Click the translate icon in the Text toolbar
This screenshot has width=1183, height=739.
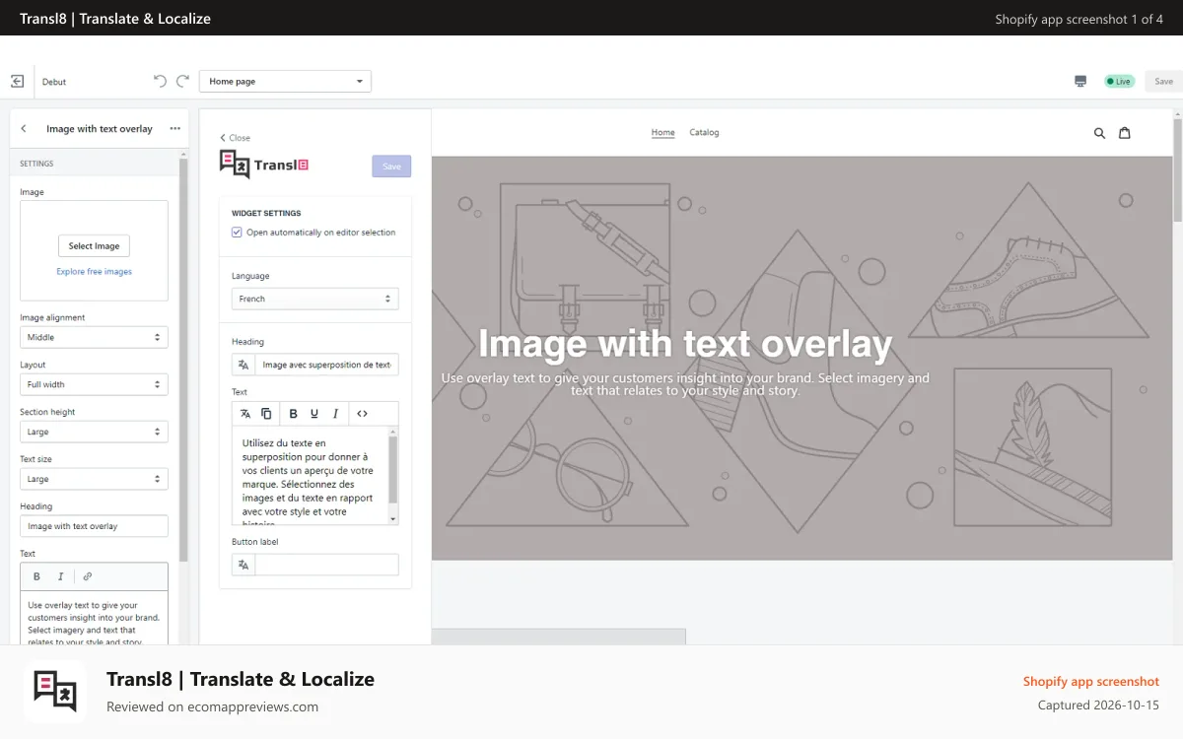[x=245, y=414]
